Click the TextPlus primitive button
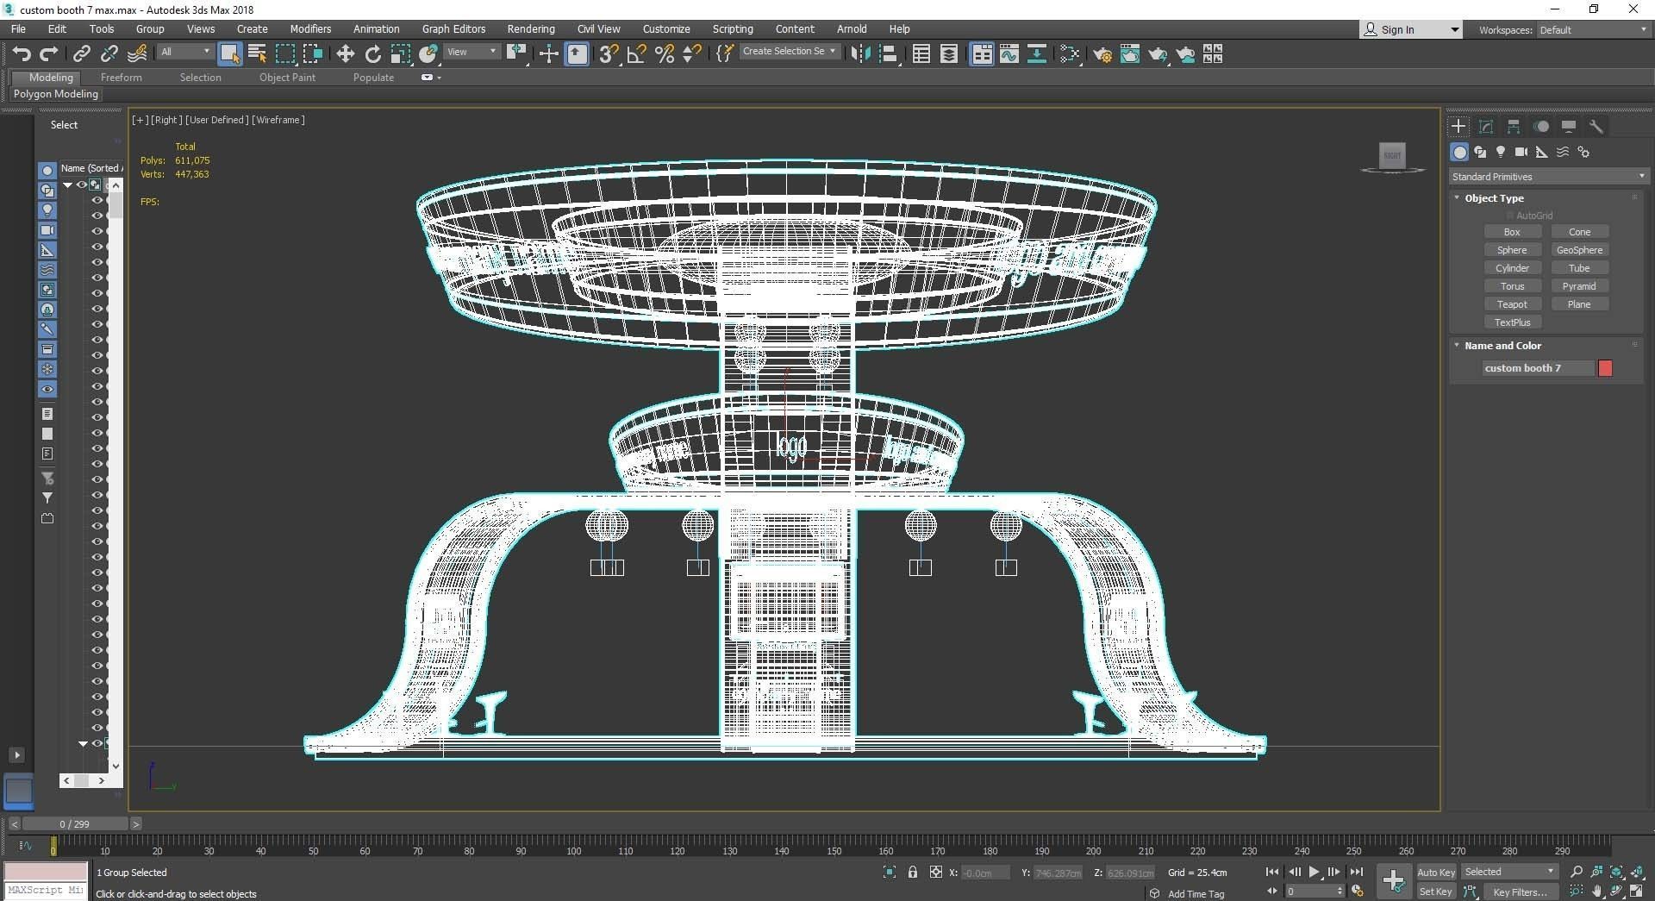Screen dimensions: 1655x901 click(1512, 322)
